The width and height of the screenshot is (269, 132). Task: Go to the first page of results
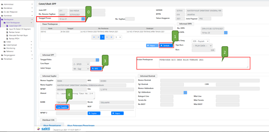point(94,37)
